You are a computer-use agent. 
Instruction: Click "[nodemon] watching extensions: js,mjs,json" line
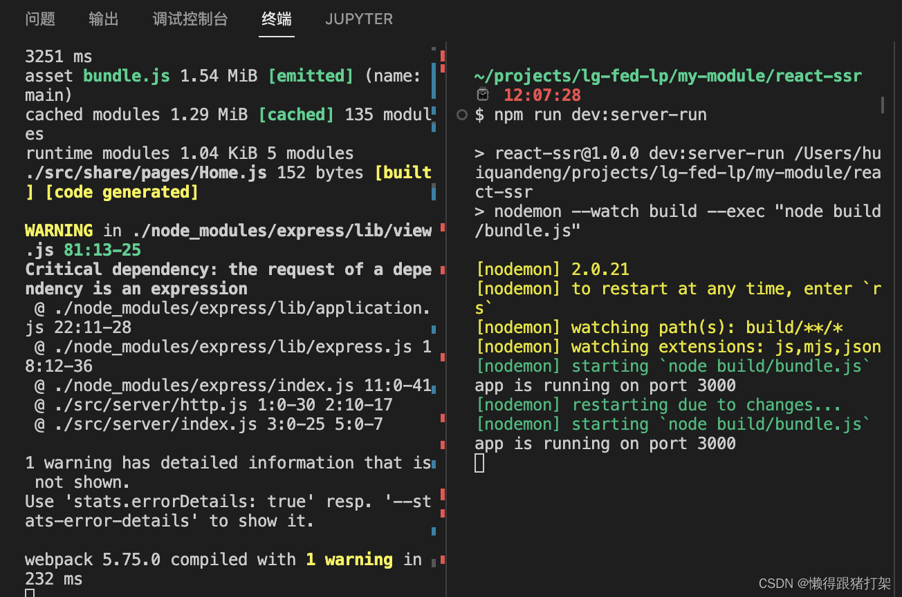(678, 347)
